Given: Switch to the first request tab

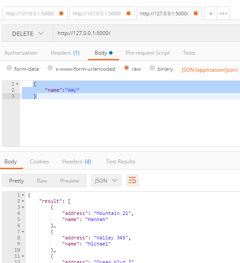Looking at the screenshot, I should point(35,14).
